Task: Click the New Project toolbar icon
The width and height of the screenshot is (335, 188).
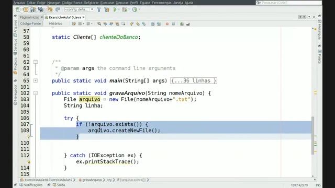Action: 26,9
